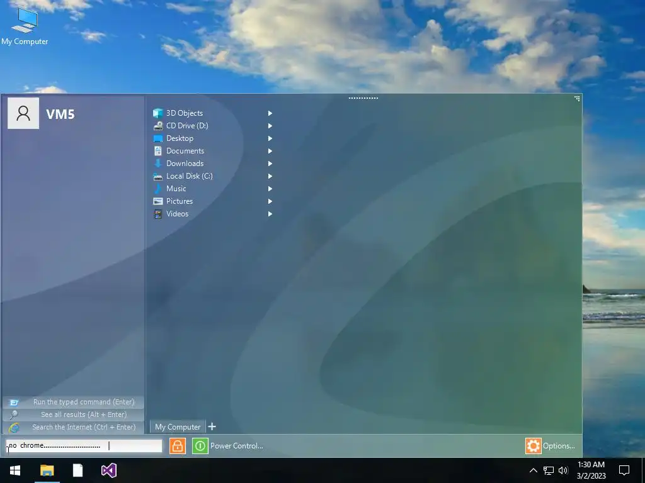The height and width of the screenshot is (483, 645).
Task: Open the blank document taskbar icon
Action: [x=77, y=470]
